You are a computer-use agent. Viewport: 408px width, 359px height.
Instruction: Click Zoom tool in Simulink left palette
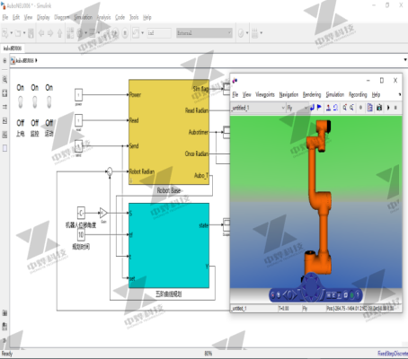click(4, 80)
